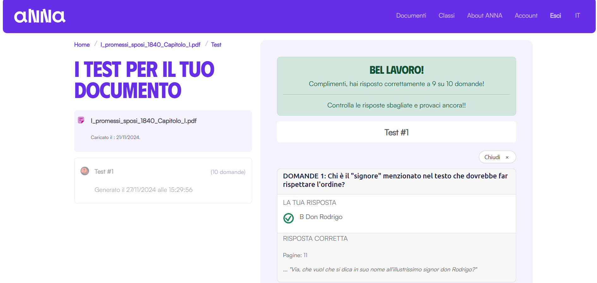
Task: Click the (10 domande) label
Action: coord(228,172)
